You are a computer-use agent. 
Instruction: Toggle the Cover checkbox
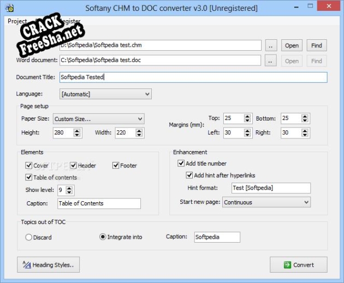29,165
